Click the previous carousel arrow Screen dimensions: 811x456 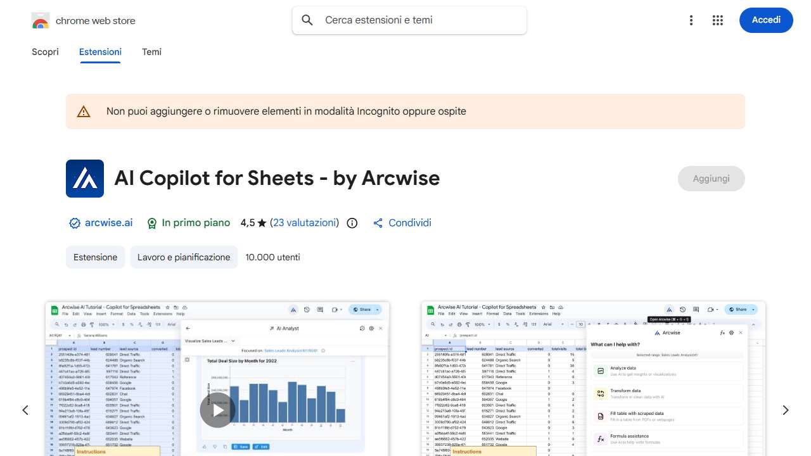click(25, 410)
